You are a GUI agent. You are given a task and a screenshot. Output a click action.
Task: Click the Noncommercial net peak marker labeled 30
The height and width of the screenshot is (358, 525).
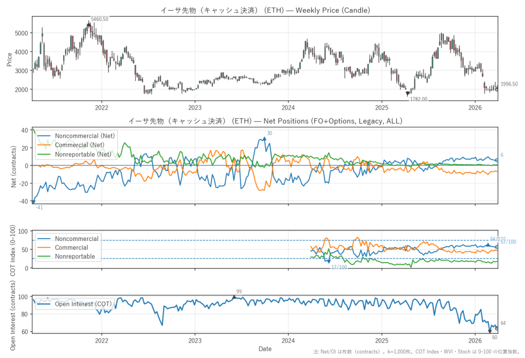264,138
